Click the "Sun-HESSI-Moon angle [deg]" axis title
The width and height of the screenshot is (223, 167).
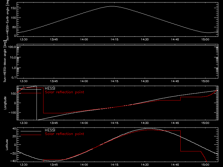pos(5,61)
